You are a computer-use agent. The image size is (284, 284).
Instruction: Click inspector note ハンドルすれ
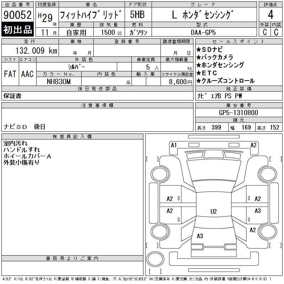[22, 150]
